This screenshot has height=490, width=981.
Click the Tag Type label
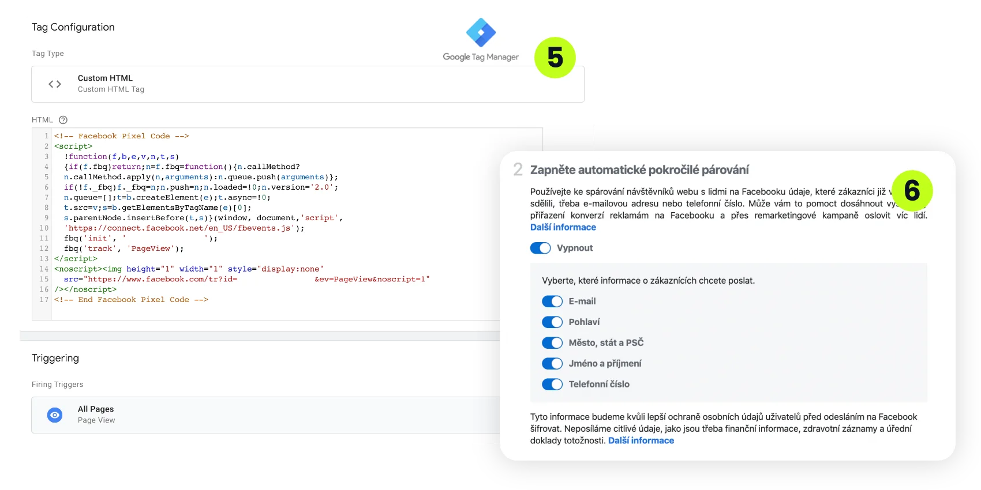click(x=48, y=54)
